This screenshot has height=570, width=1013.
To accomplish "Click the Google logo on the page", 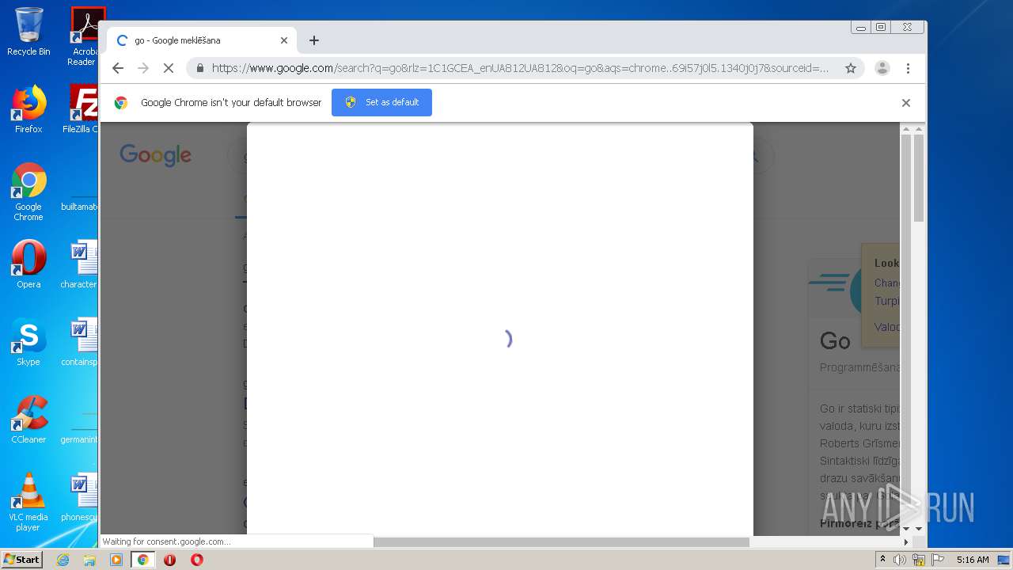I will click(x=155, y=155).
